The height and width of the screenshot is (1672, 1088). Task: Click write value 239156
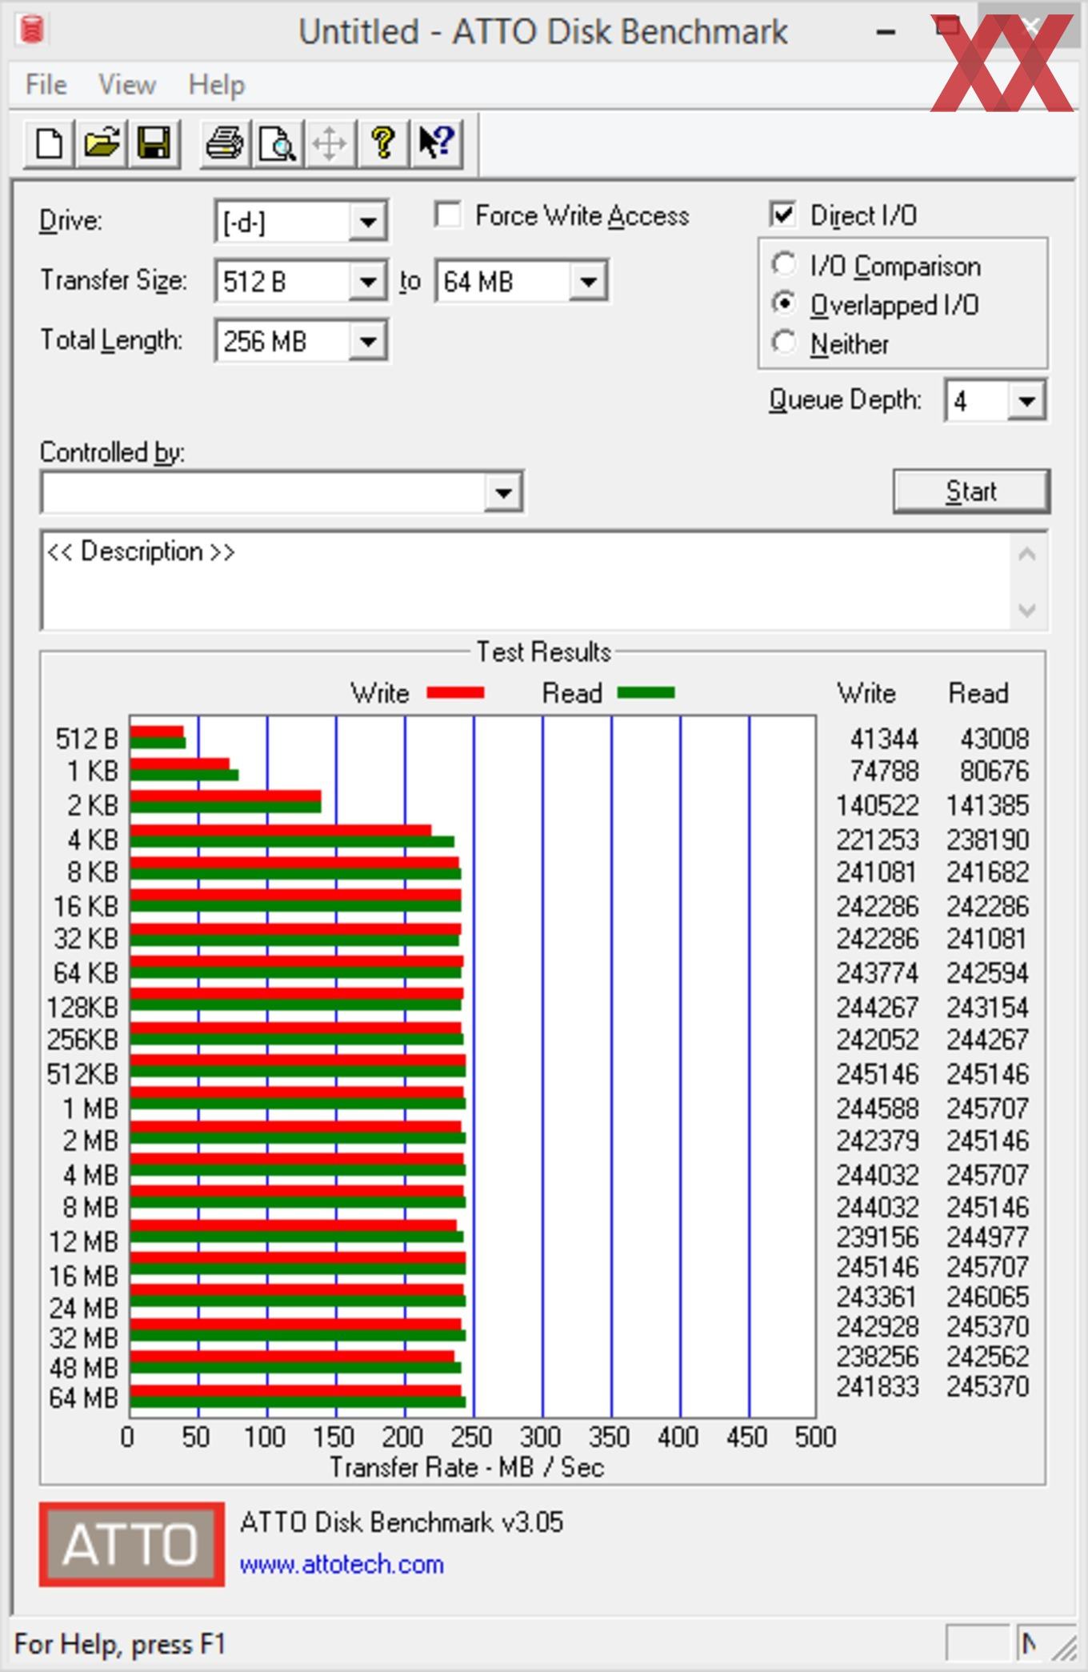click(878, 1237)
